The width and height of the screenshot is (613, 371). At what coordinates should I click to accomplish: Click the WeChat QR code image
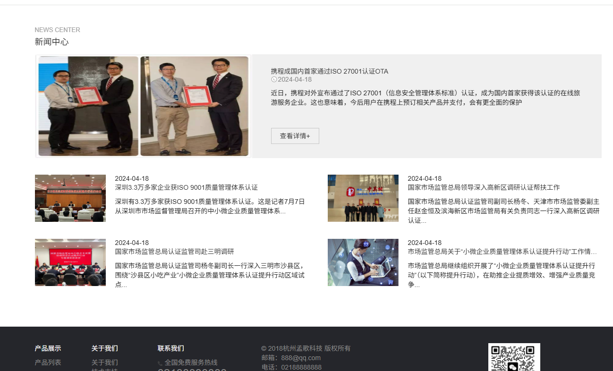(x=514, y=357)
